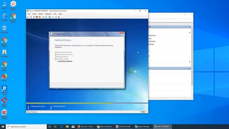Click the orange Save state toolbar icon
The height and width of the screenshot is (129, 229).
[40, 17]
